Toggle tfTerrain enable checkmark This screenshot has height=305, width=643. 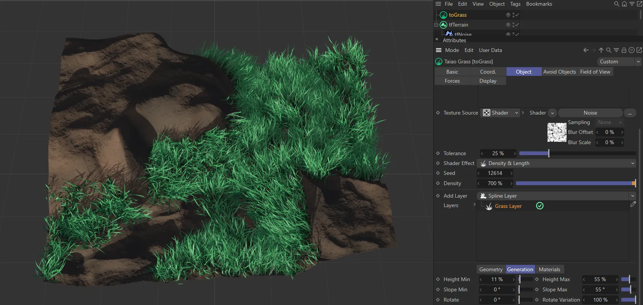pos(517,25)
